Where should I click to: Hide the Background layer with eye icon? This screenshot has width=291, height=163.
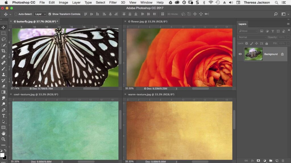pos(240,54)
